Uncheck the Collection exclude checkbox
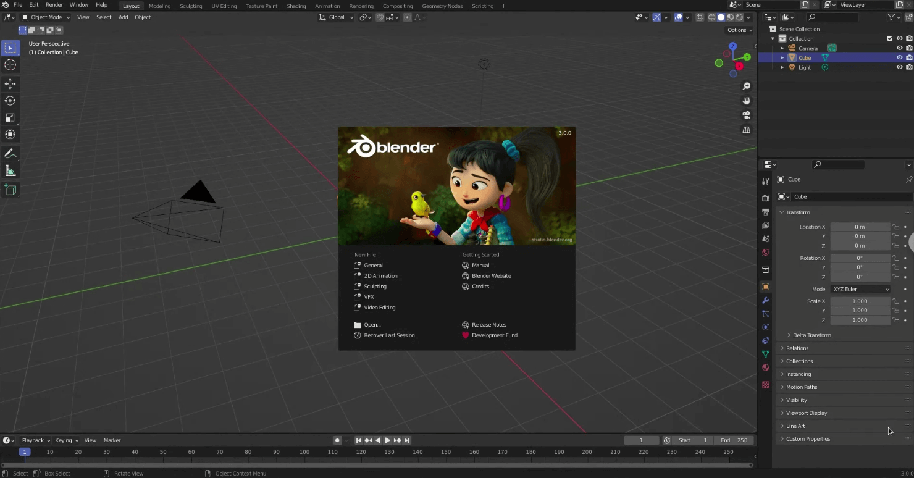This screenshot has width=914, height=478. (890, 38)
